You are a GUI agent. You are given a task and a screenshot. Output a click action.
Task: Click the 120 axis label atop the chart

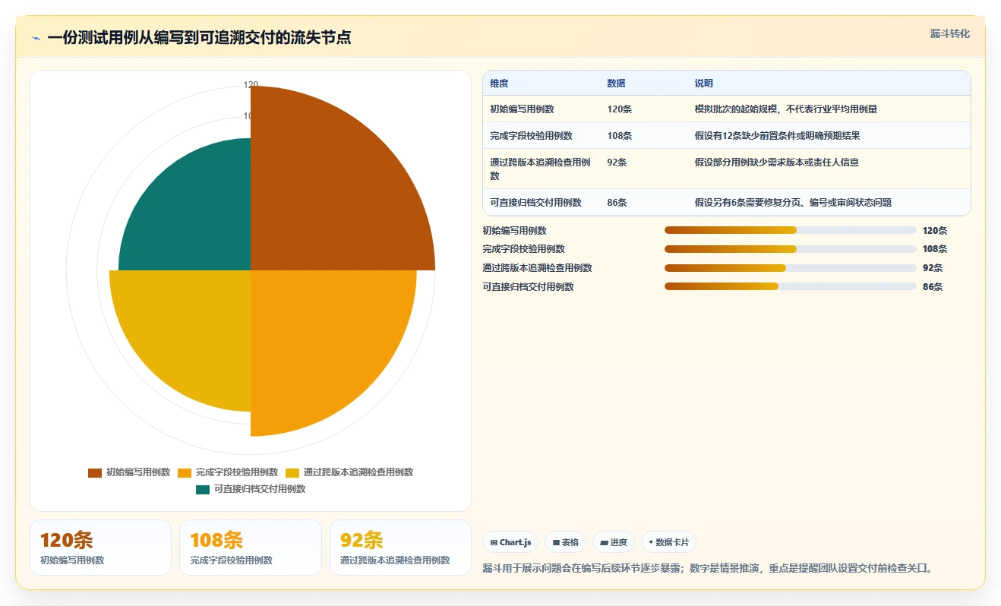click(x=251, y=84)
